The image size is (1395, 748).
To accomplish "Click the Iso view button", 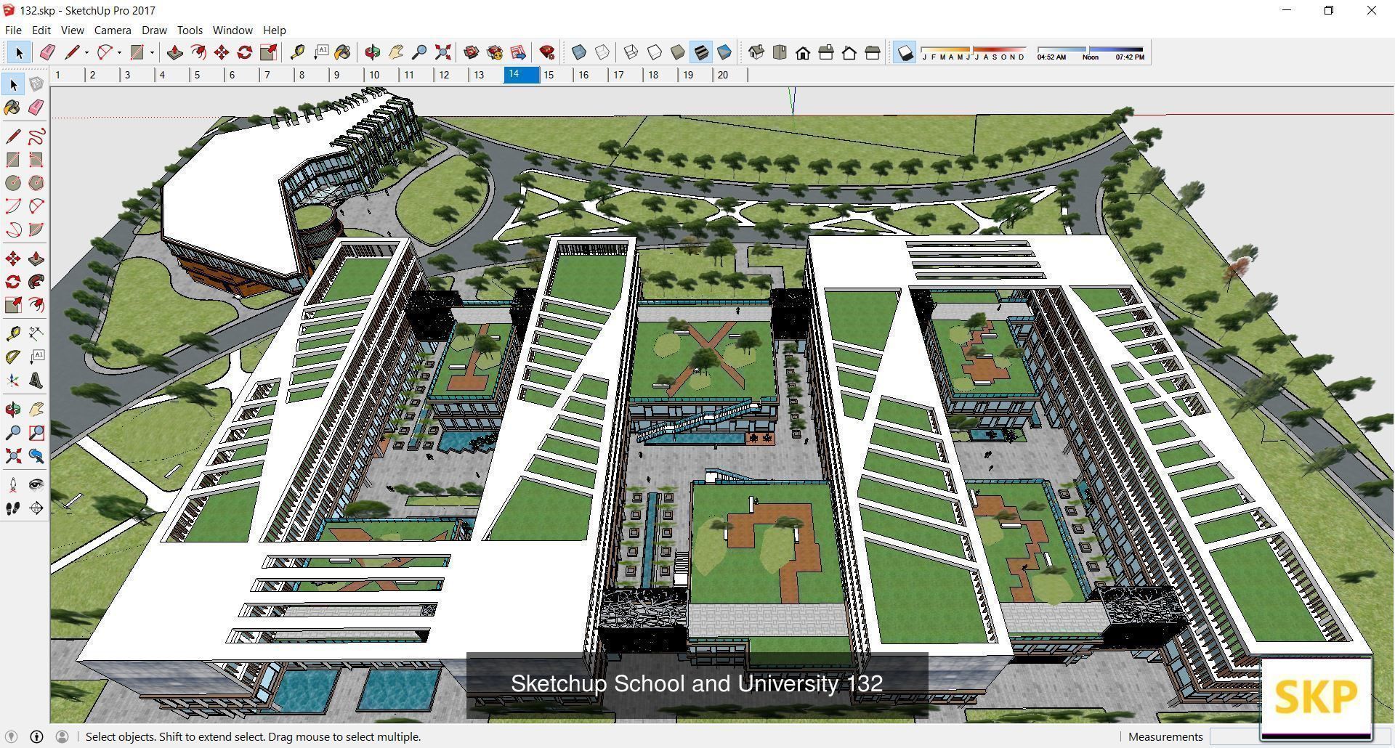I will (x=756, y=52).
